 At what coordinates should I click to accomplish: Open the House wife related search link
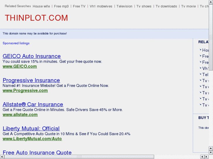point(41,6)
